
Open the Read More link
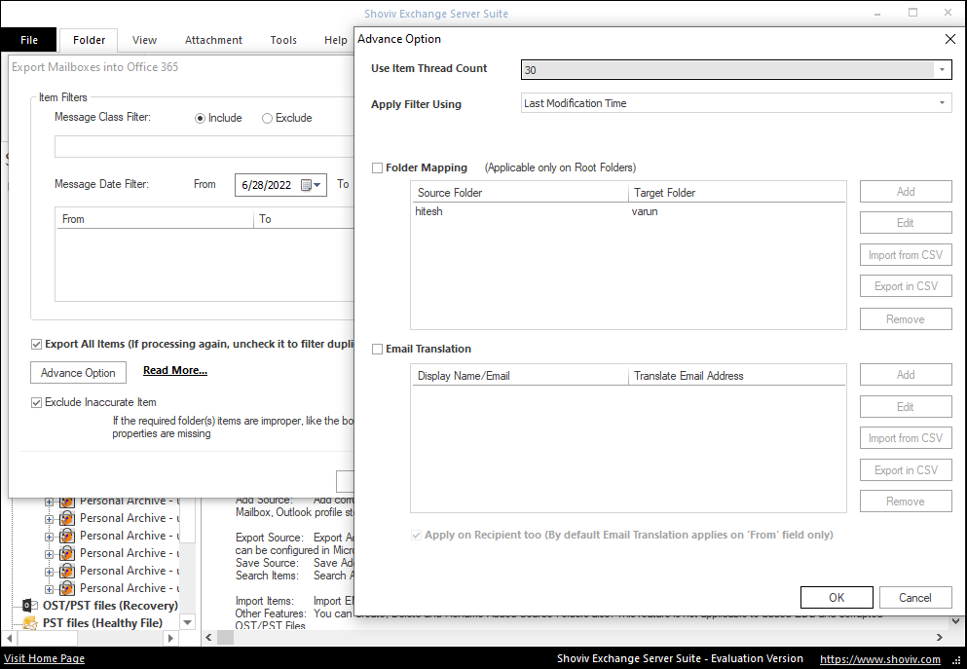pos(175,371)
